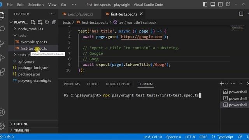Screen dimensions: 249x140
Task: Switch to the PROBLEMS panel tab
Action: [x=72, y=84]
